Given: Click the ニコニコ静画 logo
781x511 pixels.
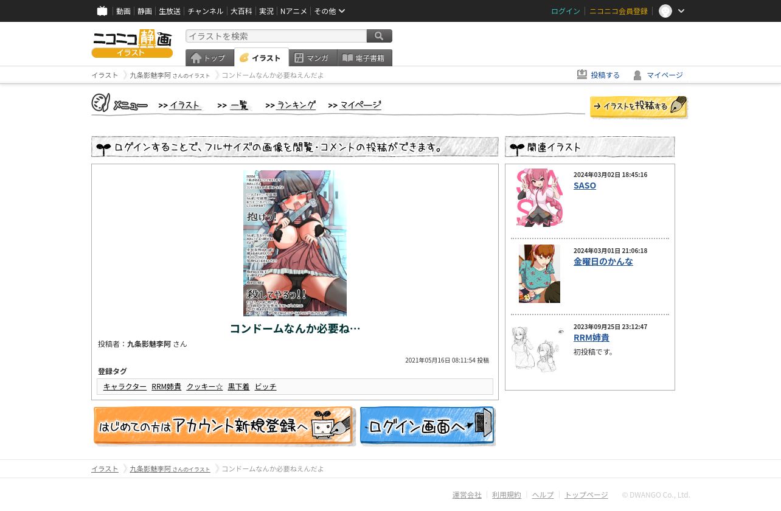Looking at the screenshot, I should pyautogui.click(x=132, y=43).
